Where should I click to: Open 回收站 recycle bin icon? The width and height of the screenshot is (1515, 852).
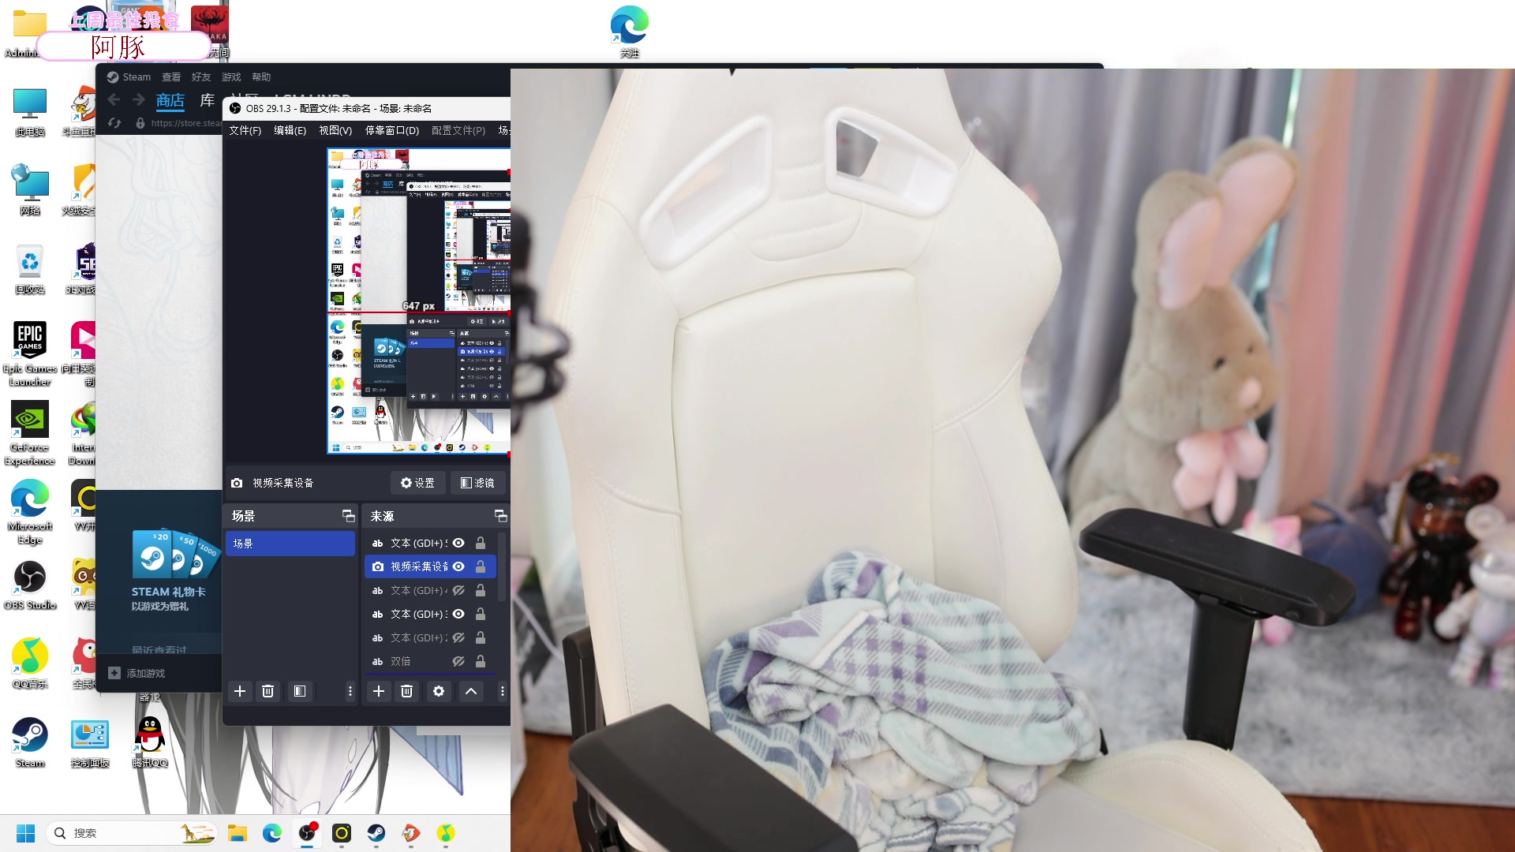pyautogui.click(x=30, y=268)
